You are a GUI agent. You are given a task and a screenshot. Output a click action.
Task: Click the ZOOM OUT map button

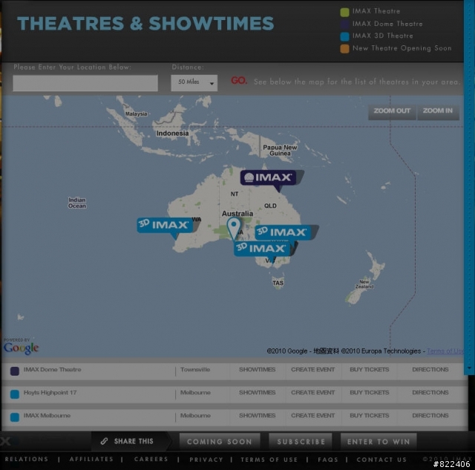[x=392, y=111]
